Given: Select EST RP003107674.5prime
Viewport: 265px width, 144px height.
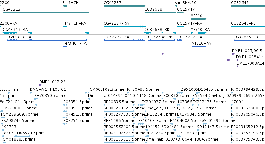Looking at the screenshot, I should click(x=119, y=137).
